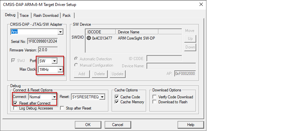
Task: Click the Move Up button
Action: (190, 39)
